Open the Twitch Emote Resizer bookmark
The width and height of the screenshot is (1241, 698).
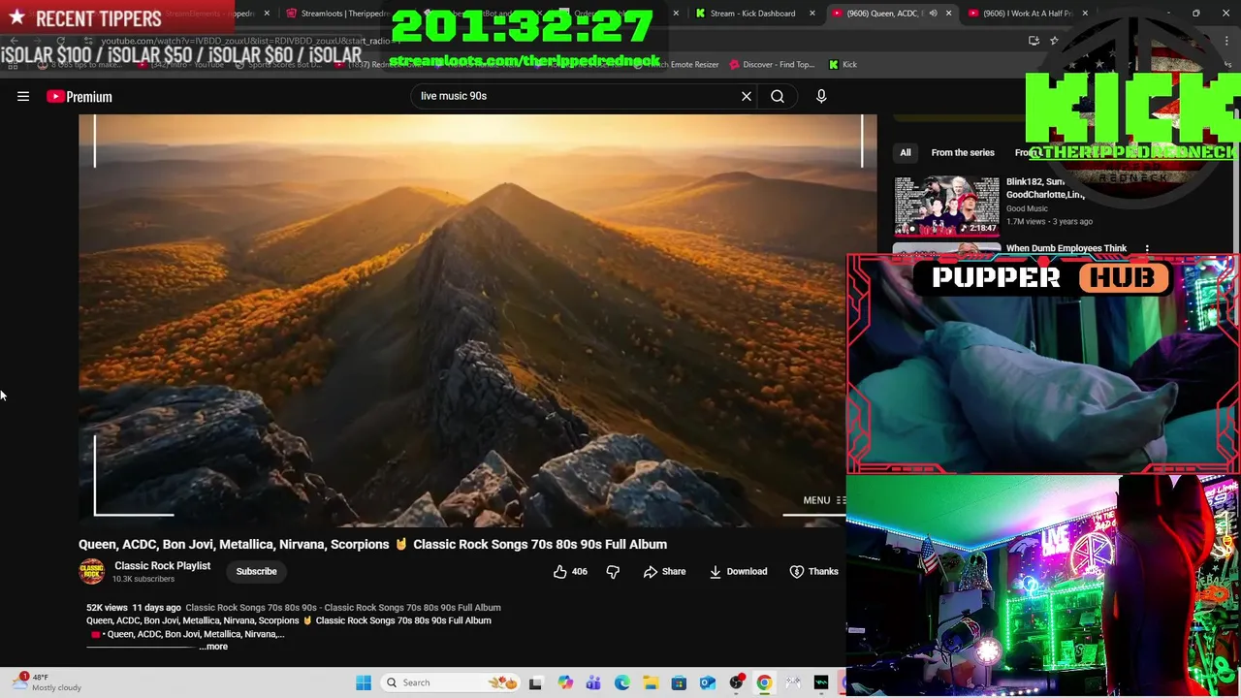[x=679, y=64]
